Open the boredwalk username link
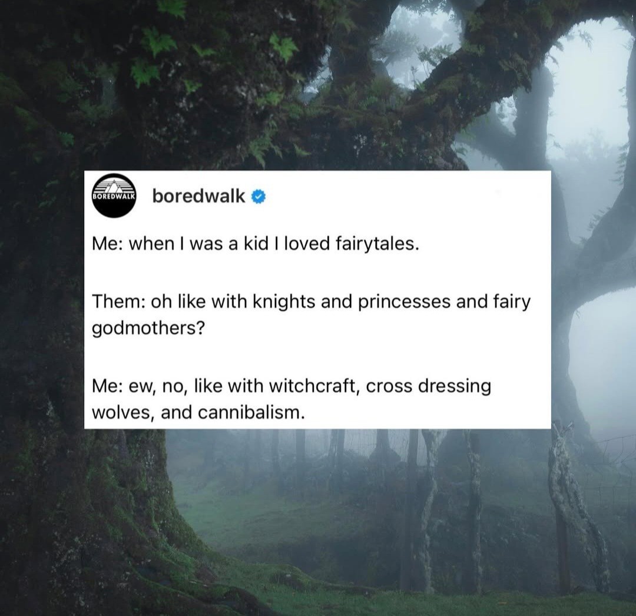Image resolution: width=636 pixels, height=616 pixels. (x=199, y=196)
